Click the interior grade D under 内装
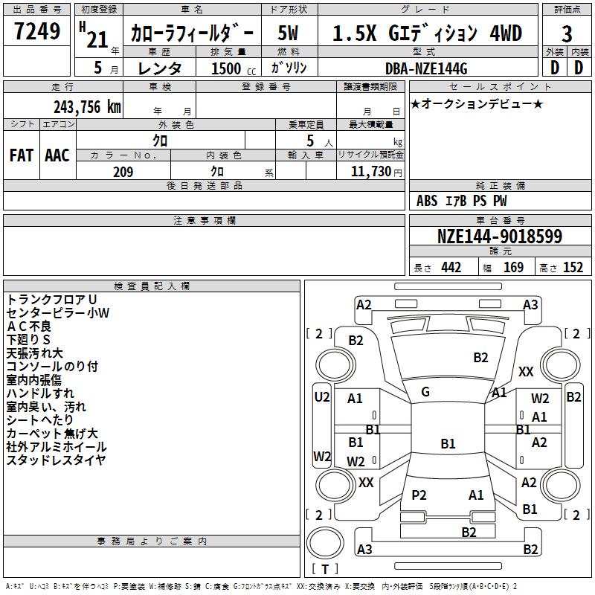 579,68
